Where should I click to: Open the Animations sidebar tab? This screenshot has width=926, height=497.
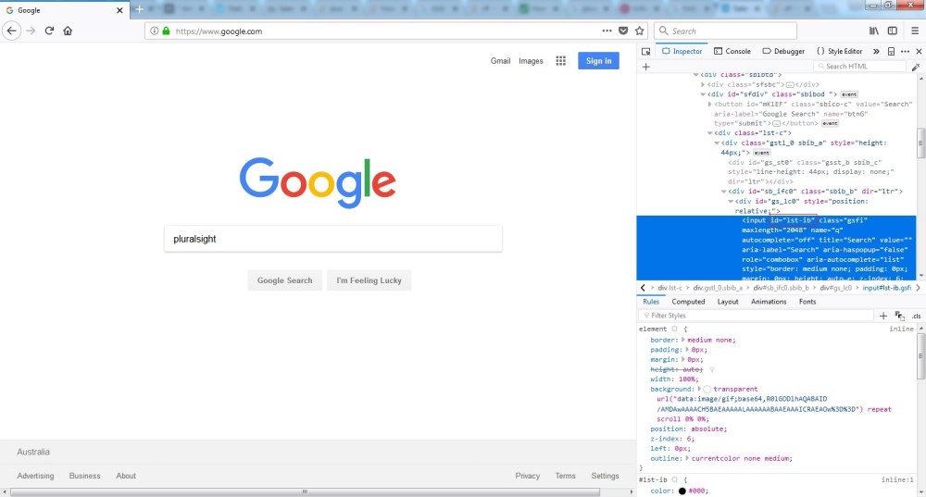point(769,302)
